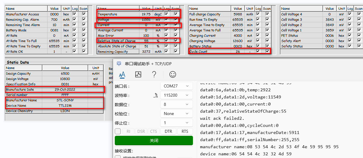Screen dimensions: 363x158
Task: Open the text/font view icon in serial assistant
Action: click(122, 74)
